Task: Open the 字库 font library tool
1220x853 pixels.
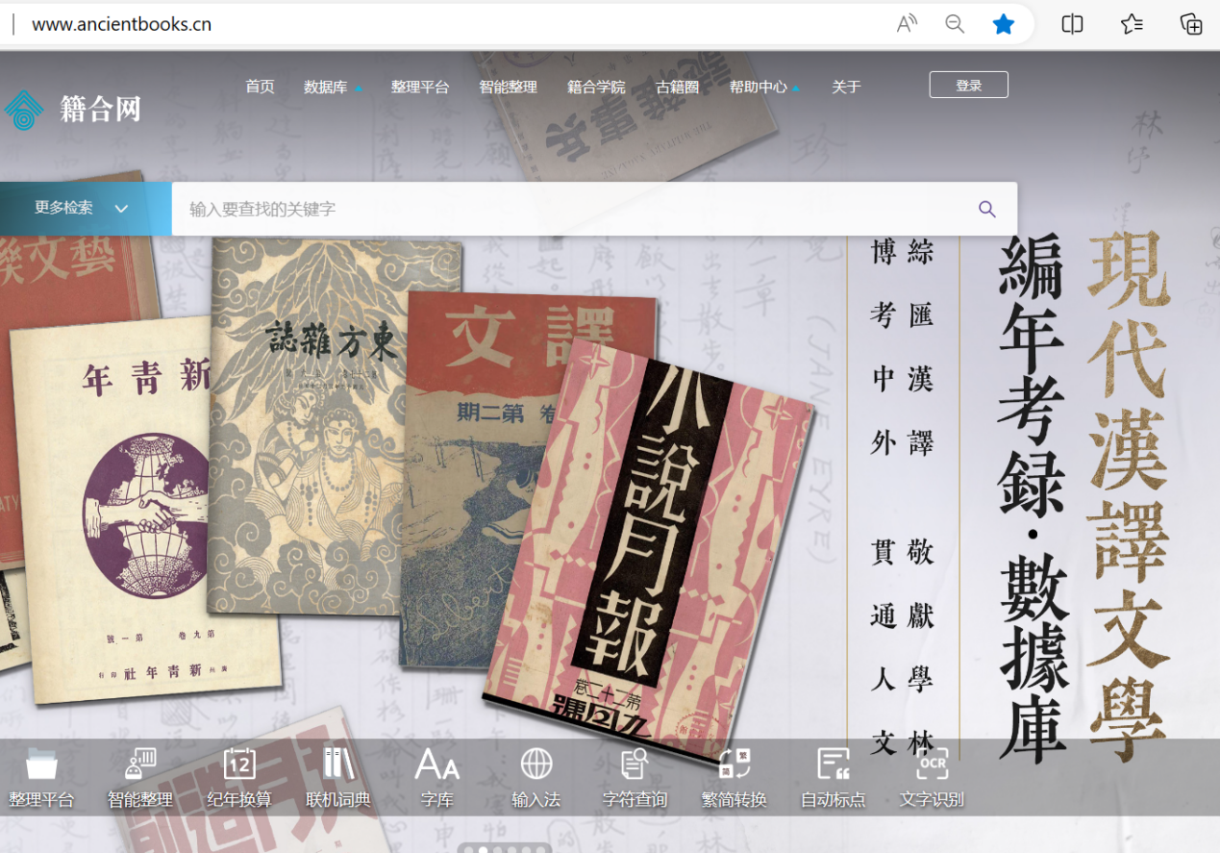Action: (x=437, y=778)
